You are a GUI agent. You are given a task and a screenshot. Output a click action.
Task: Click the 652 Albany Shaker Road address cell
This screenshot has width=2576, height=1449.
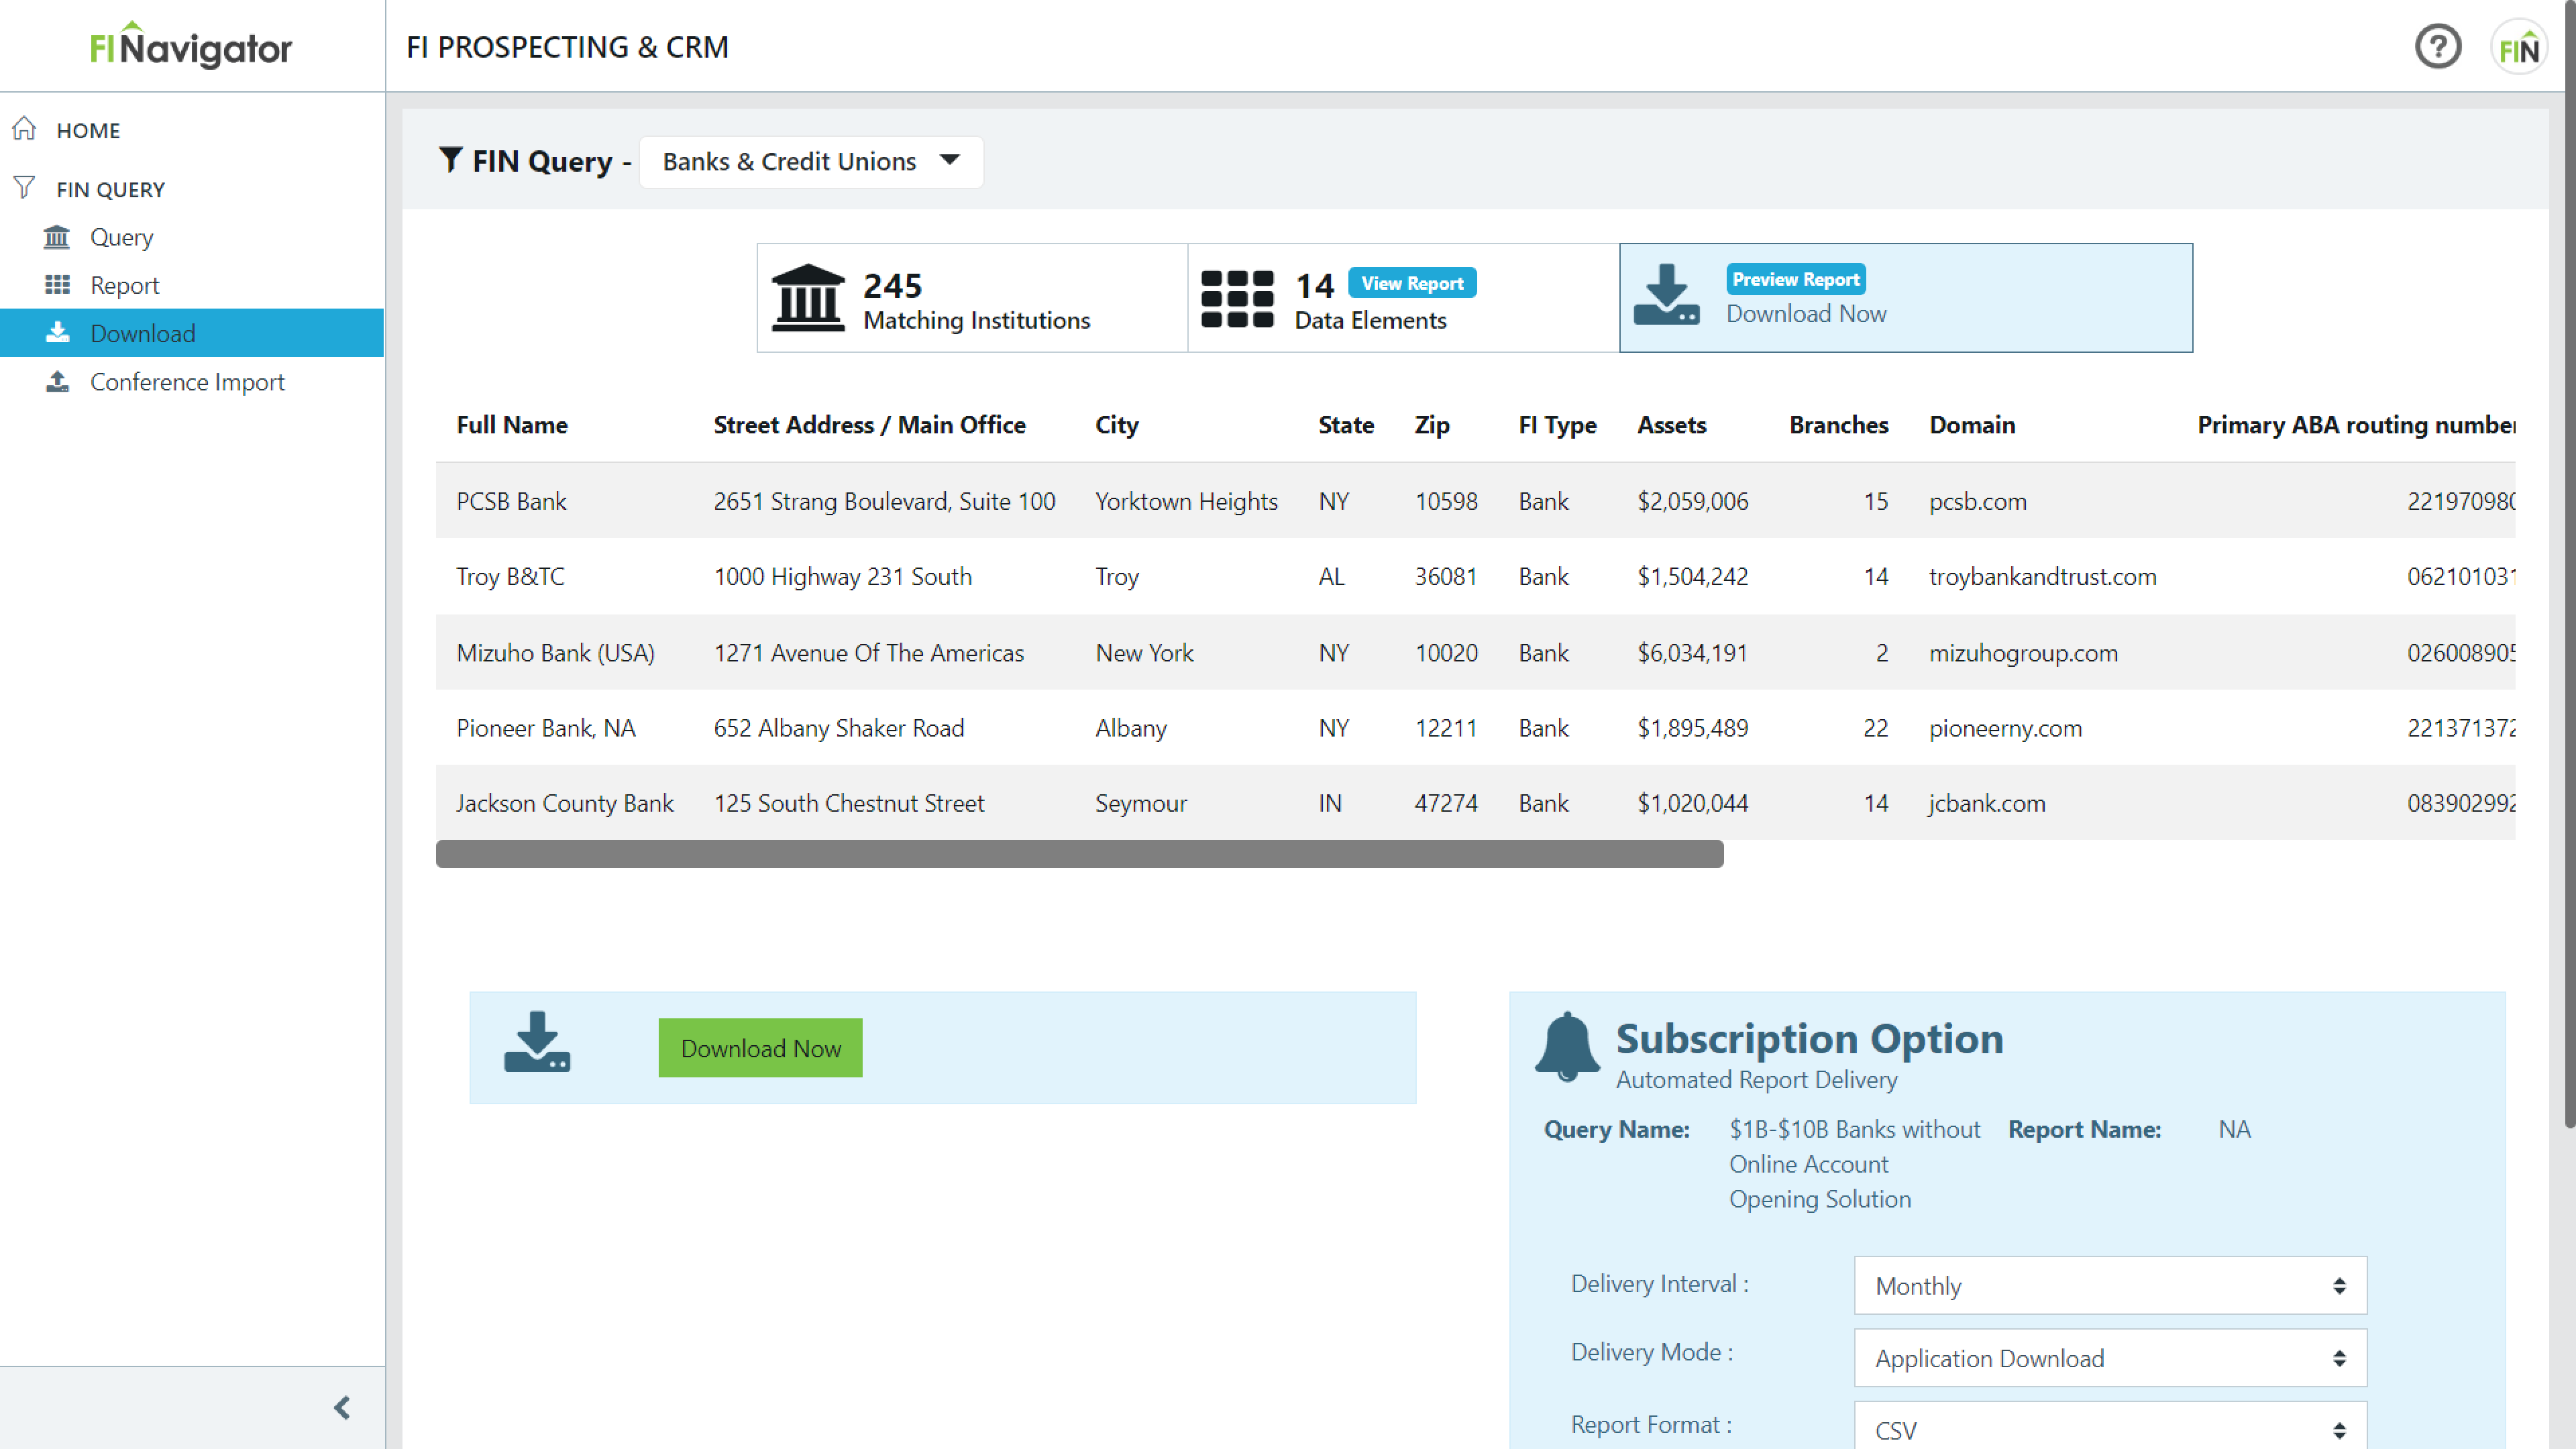tap(838, 728)
